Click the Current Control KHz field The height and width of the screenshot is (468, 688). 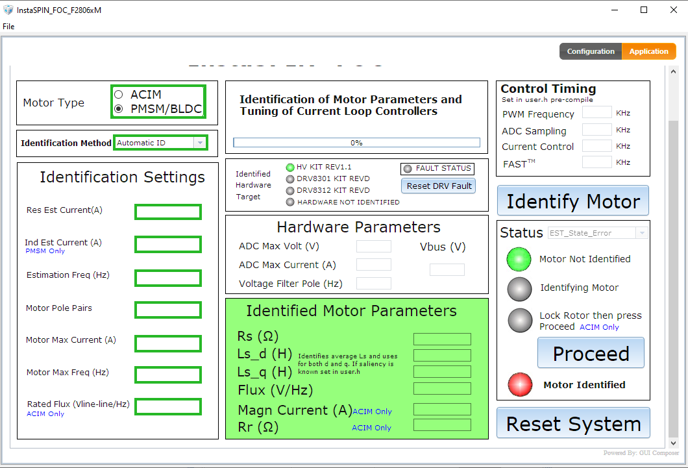596,145
